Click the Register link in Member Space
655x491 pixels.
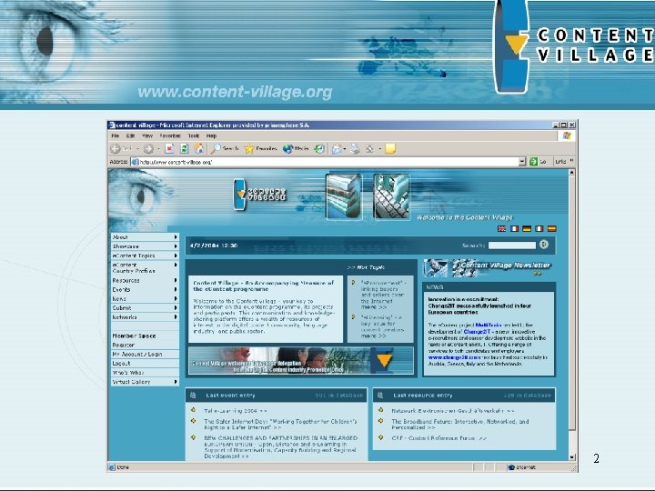123,345
